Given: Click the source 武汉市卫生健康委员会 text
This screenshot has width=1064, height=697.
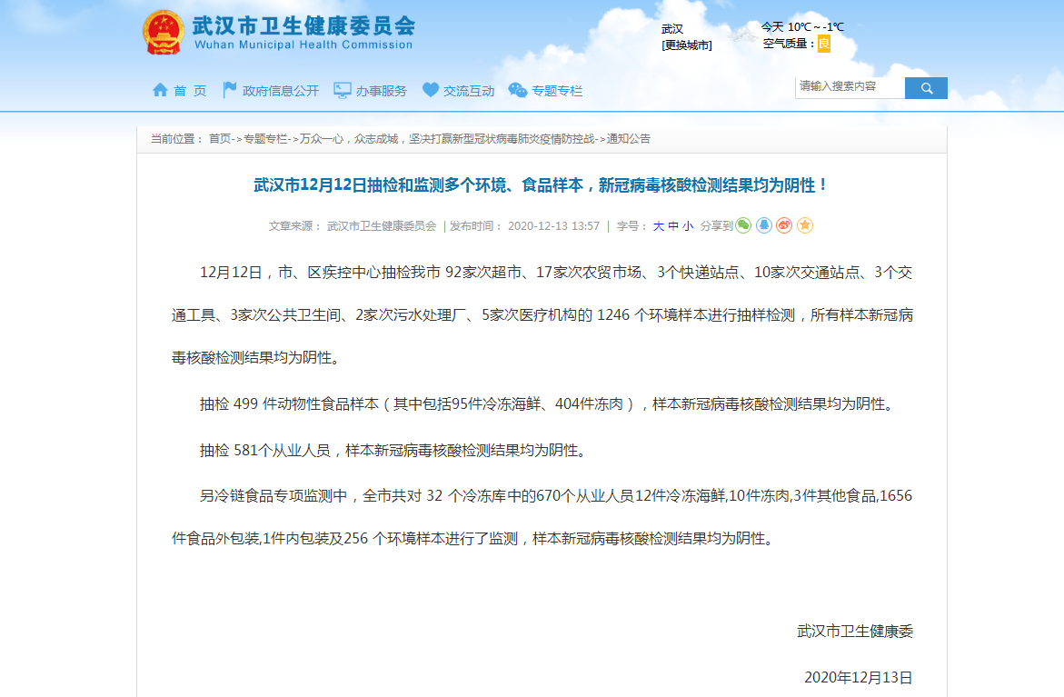Looking at the screenshot, I should 382,226.
